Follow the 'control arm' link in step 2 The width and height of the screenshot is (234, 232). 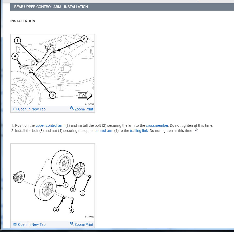104,131
